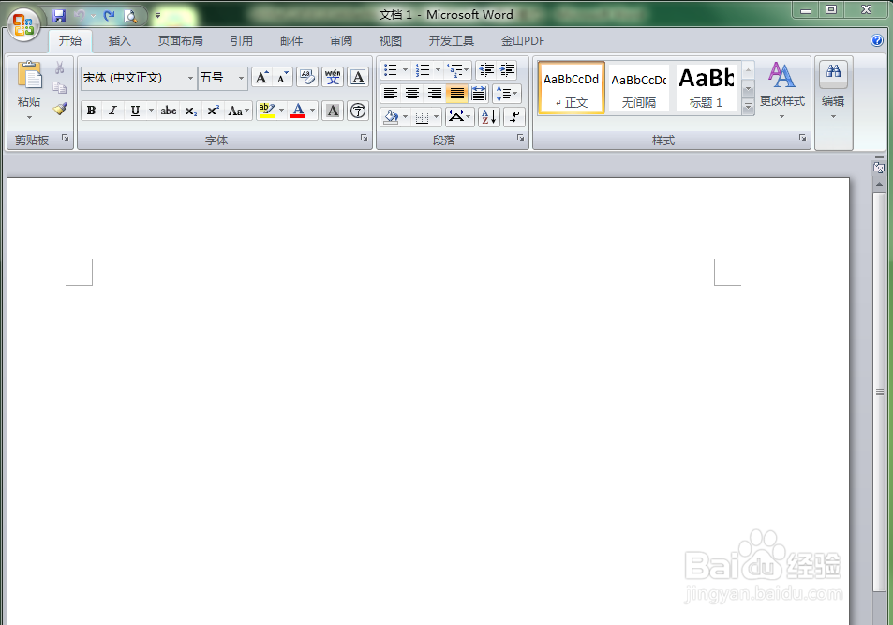Switch to 视图 tab
Screen dimensions: 893x625
point(391,41)
